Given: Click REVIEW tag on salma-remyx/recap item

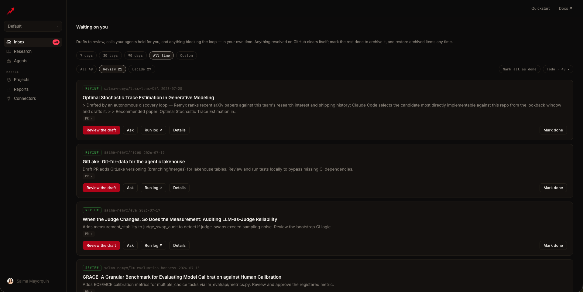Looking at the screenshot, I should [92, 153].
